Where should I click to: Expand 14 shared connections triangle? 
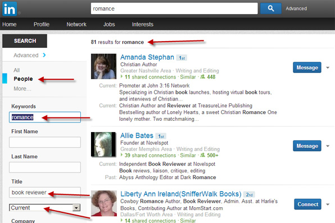pyautogui.click(x=122, y=220)
